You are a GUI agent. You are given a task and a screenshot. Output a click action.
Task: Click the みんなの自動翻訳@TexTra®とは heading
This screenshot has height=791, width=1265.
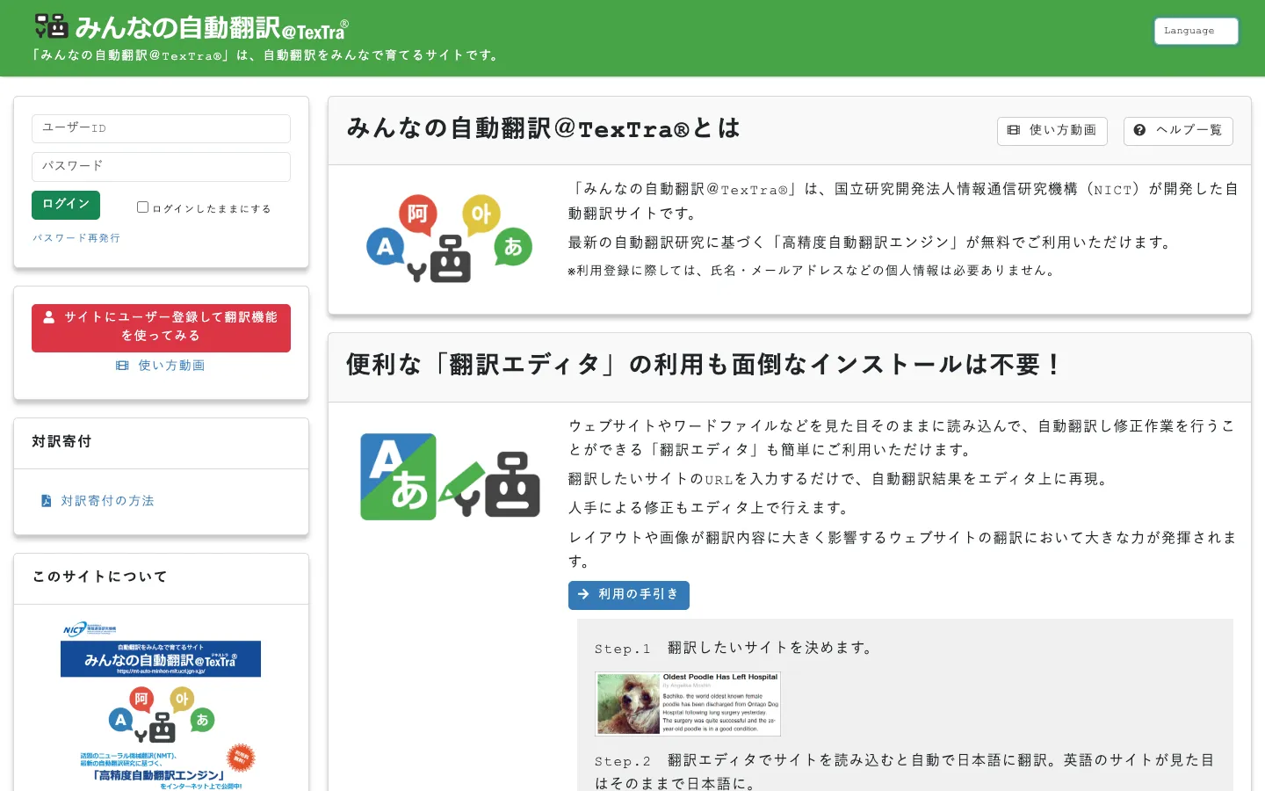544,129
